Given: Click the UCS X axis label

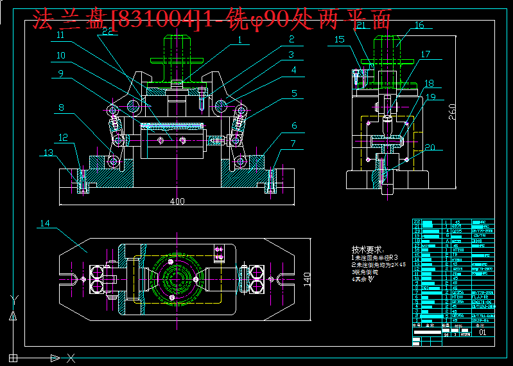Looking at the screenshot, I should pyautogui.click(x=71, y=358).
